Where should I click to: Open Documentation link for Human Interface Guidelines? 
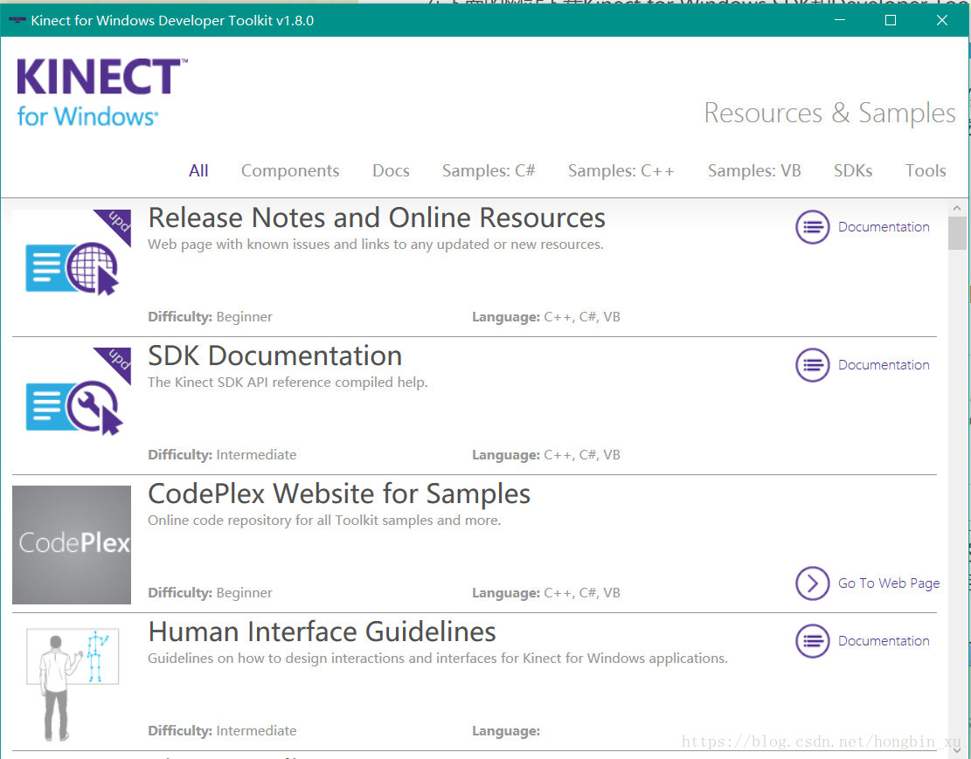pos(884,641)
